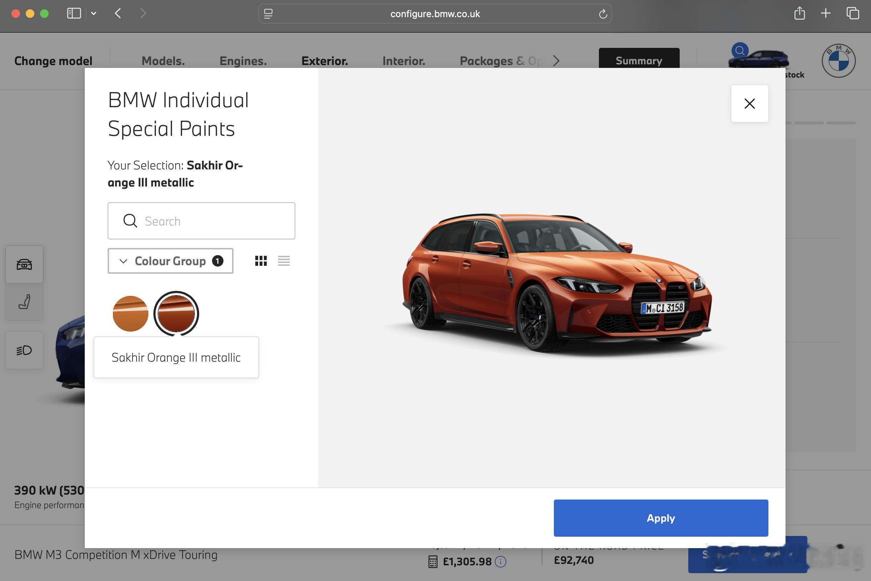Viewport: 871px width, 581px height.
Task: Open the Packages & Options tab
Action: [501, 61]
